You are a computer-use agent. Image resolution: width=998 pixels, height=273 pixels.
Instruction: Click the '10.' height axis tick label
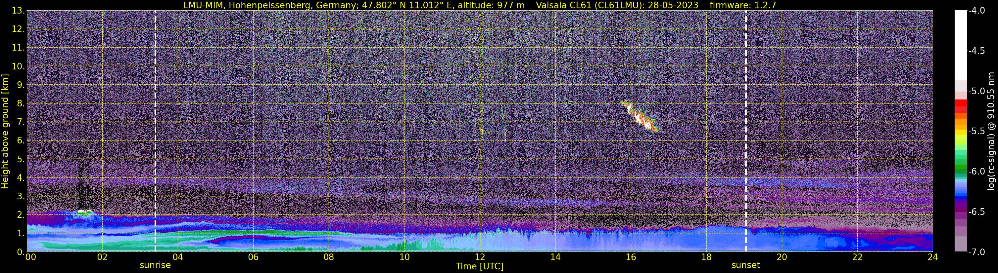click(x=18, y=66)
